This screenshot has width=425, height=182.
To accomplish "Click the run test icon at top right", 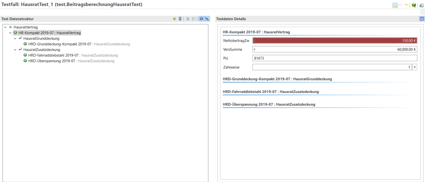I will tap(414, 5).
